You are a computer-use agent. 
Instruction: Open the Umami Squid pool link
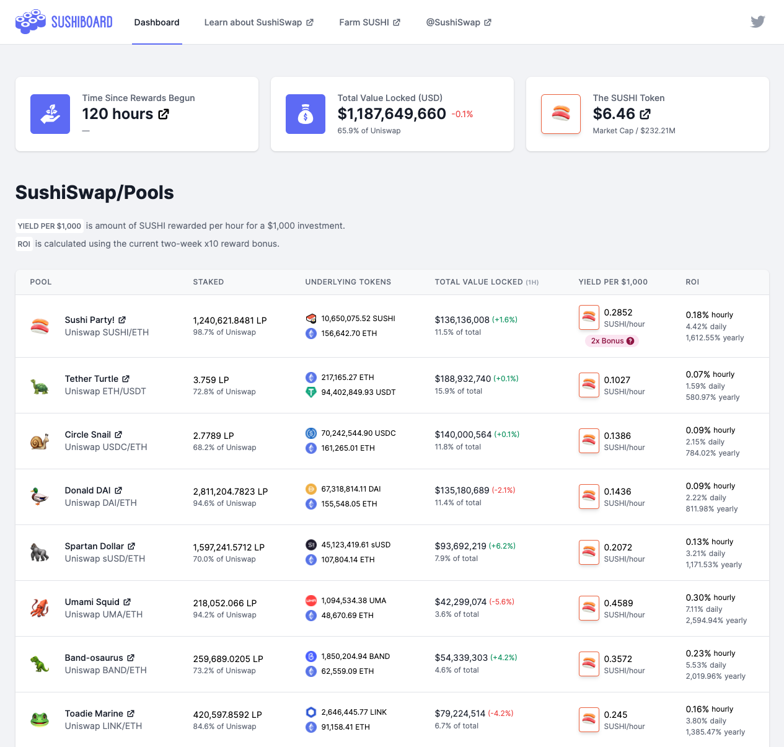[x=98, y=602]
